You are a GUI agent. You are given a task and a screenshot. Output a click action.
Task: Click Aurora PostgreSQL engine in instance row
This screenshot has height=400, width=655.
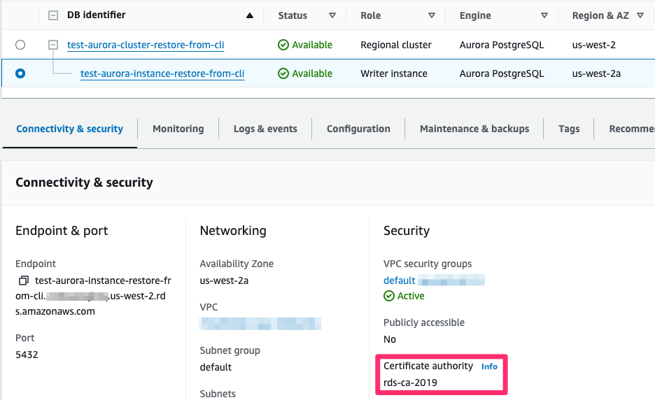[x=502, y=73]
